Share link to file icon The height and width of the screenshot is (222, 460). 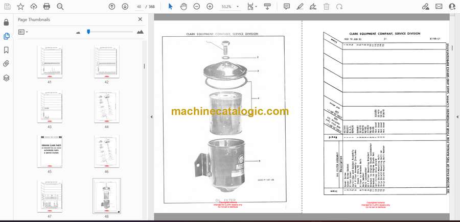pyautogui.click(x=425, y=7)
